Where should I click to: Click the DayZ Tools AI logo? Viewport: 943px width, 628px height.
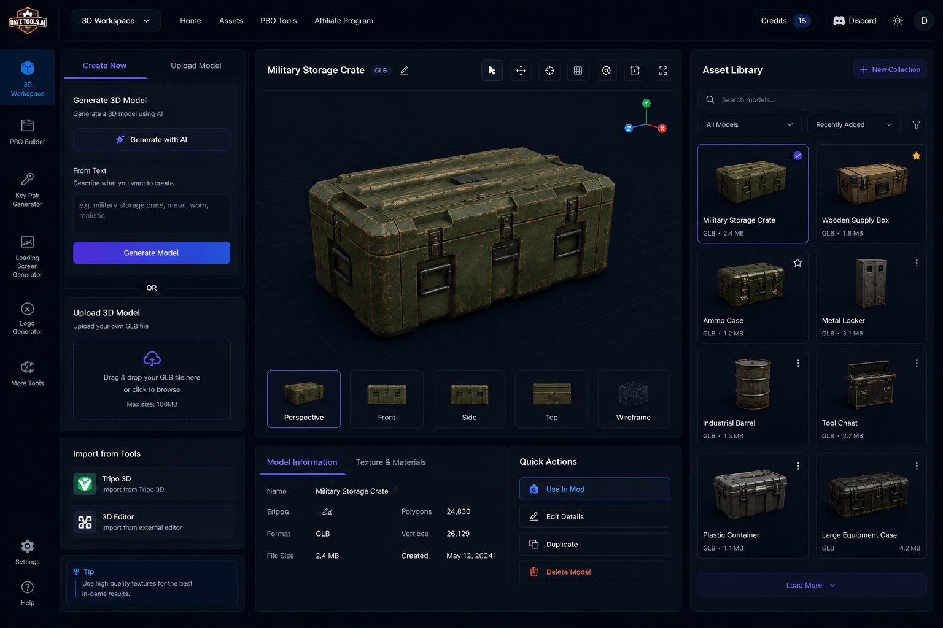tap(28, 21)
